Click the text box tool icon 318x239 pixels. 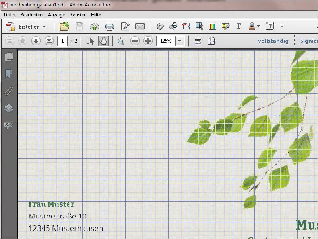(x=270, y=26)
